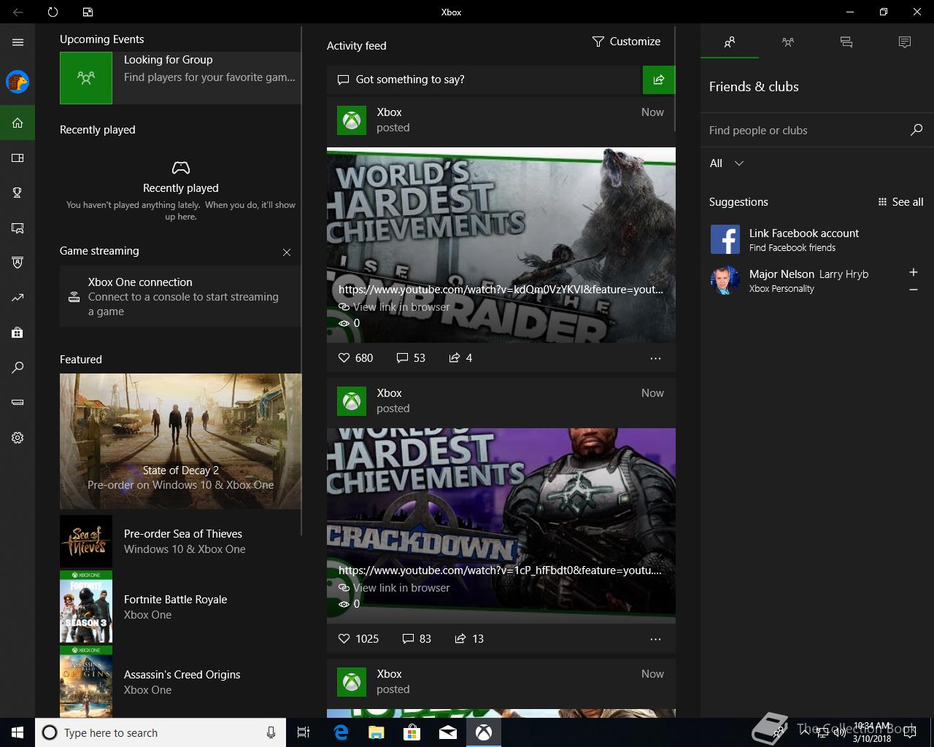Open Tomb Raider YouTube link image
This screenshot has width=934, height=747.
[x=501, y=245]
